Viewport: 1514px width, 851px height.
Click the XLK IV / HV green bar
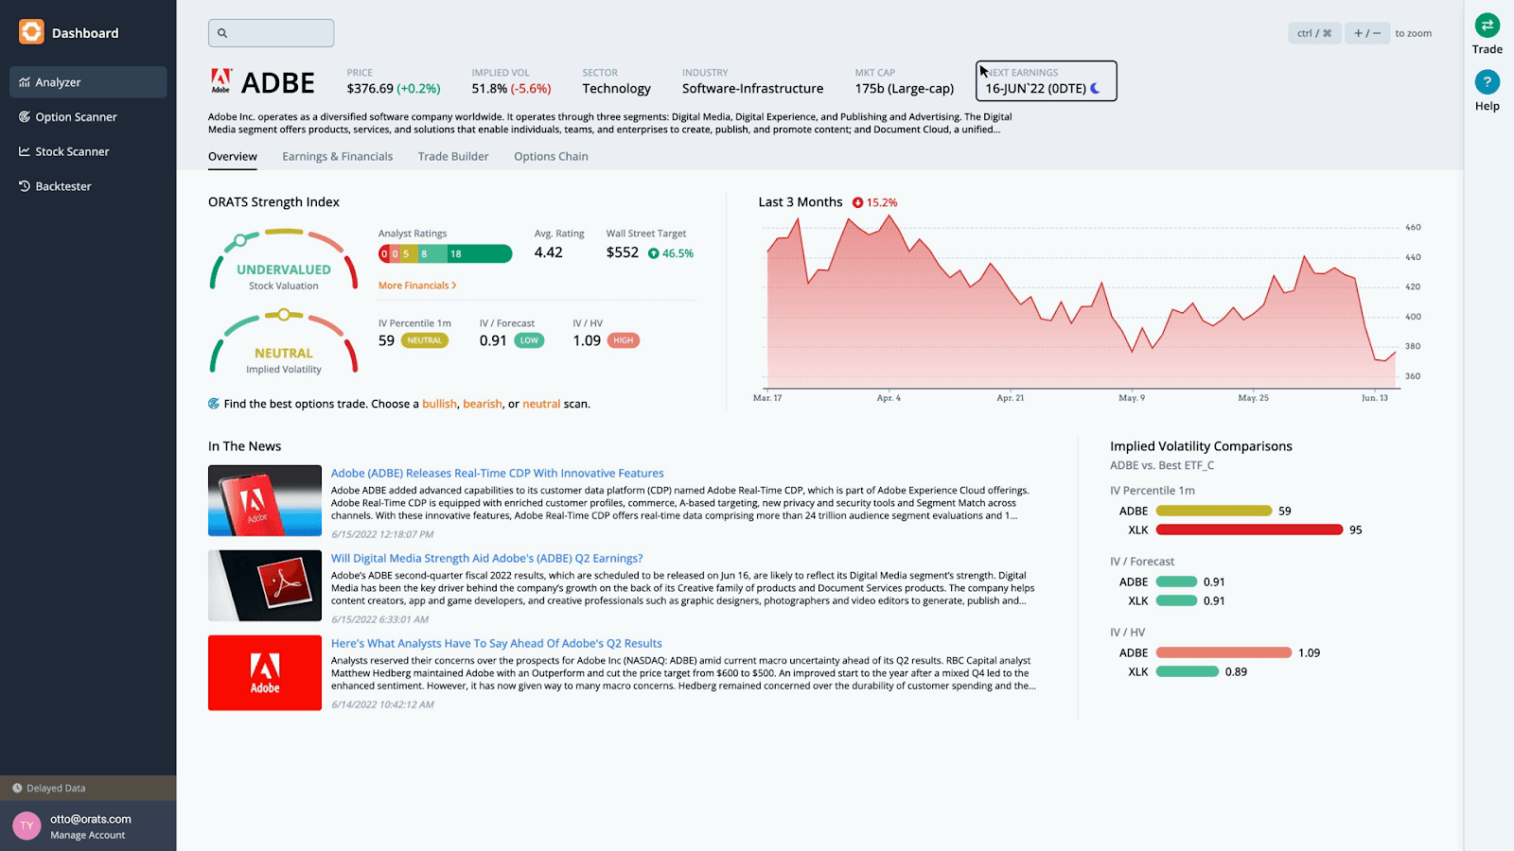(1188, 671)
